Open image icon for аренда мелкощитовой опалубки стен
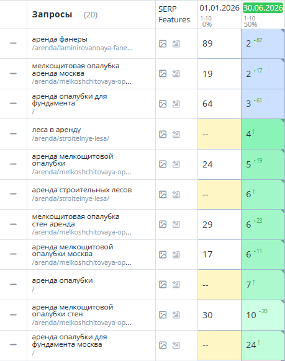This screenshot has width=285, height=361. click(163, 314)
